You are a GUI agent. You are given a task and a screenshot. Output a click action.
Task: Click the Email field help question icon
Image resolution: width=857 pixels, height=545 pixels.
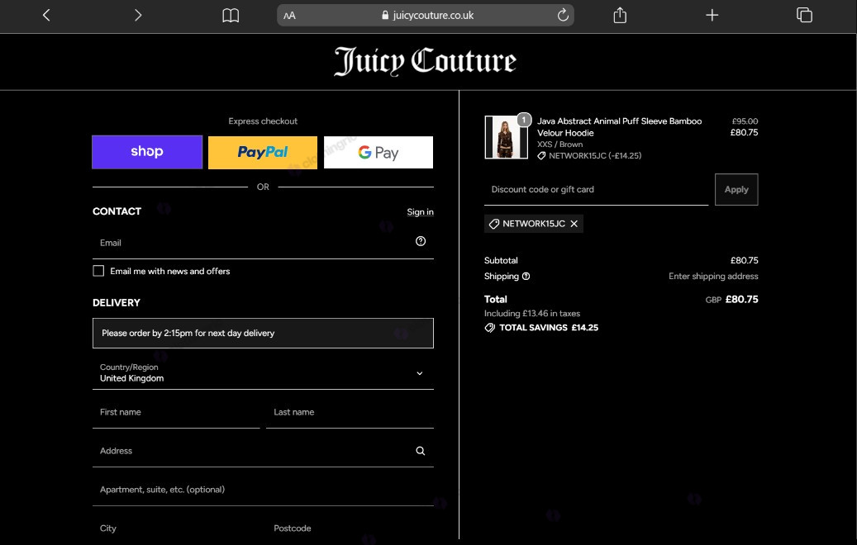click(421, 241)
